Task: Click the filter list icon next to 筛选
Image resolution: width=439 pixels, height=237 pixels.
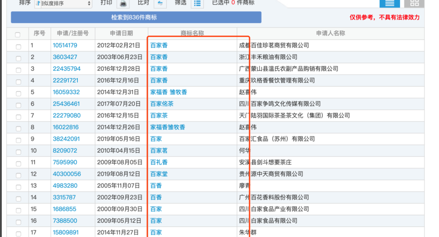Action: 197,4
